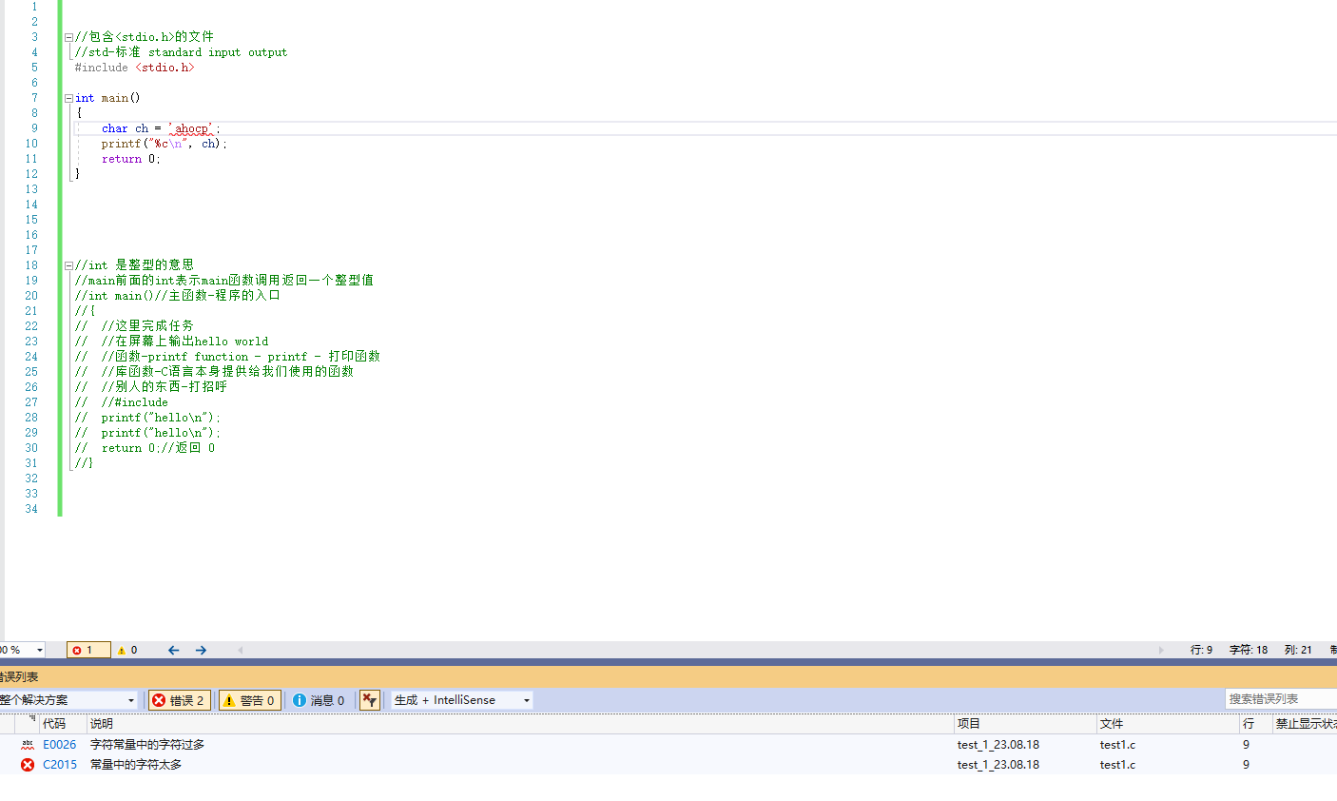This screenshot has width=1337, height=801.
Task: Toggle the 错误 2 errors filter
Action: point(178,700)
